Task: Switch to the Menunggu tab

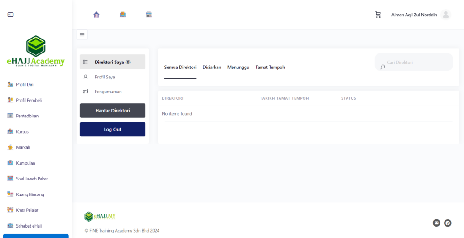Action: coord(238,67)
